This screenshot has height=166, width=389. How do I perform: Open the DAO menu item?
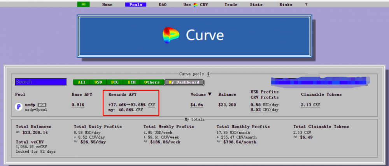click(163, 5)
